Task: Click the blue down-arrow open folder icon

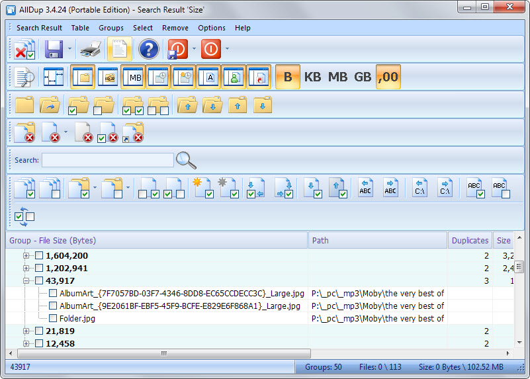Action: tap(212, 105)
